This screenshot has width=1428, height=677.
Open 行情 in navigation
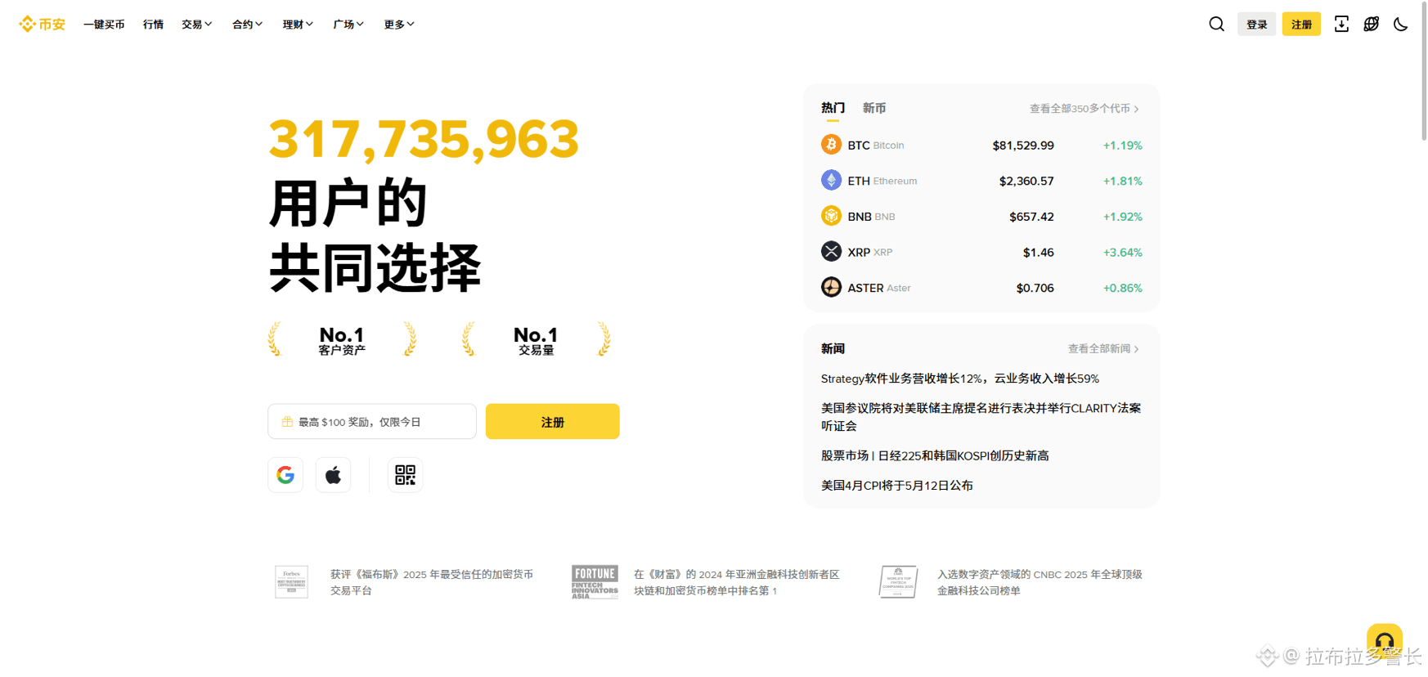click(x=153, y=25)
